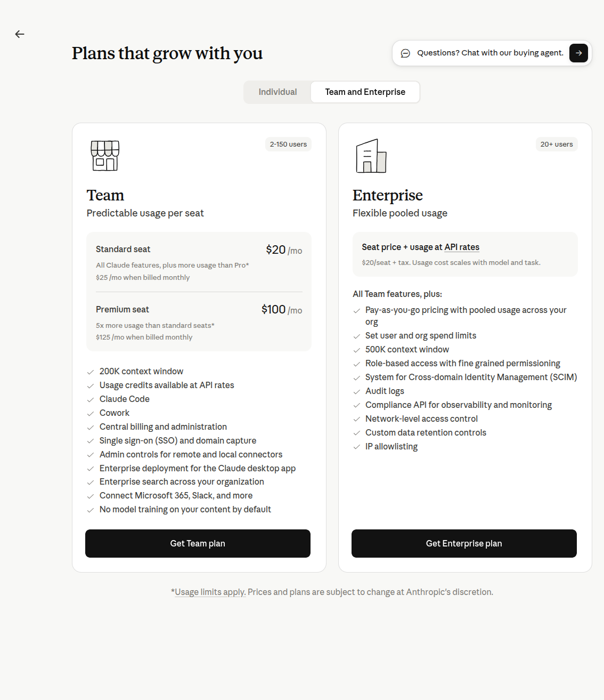
Task: Switch to the Individual tab
Action: [277, 92]
